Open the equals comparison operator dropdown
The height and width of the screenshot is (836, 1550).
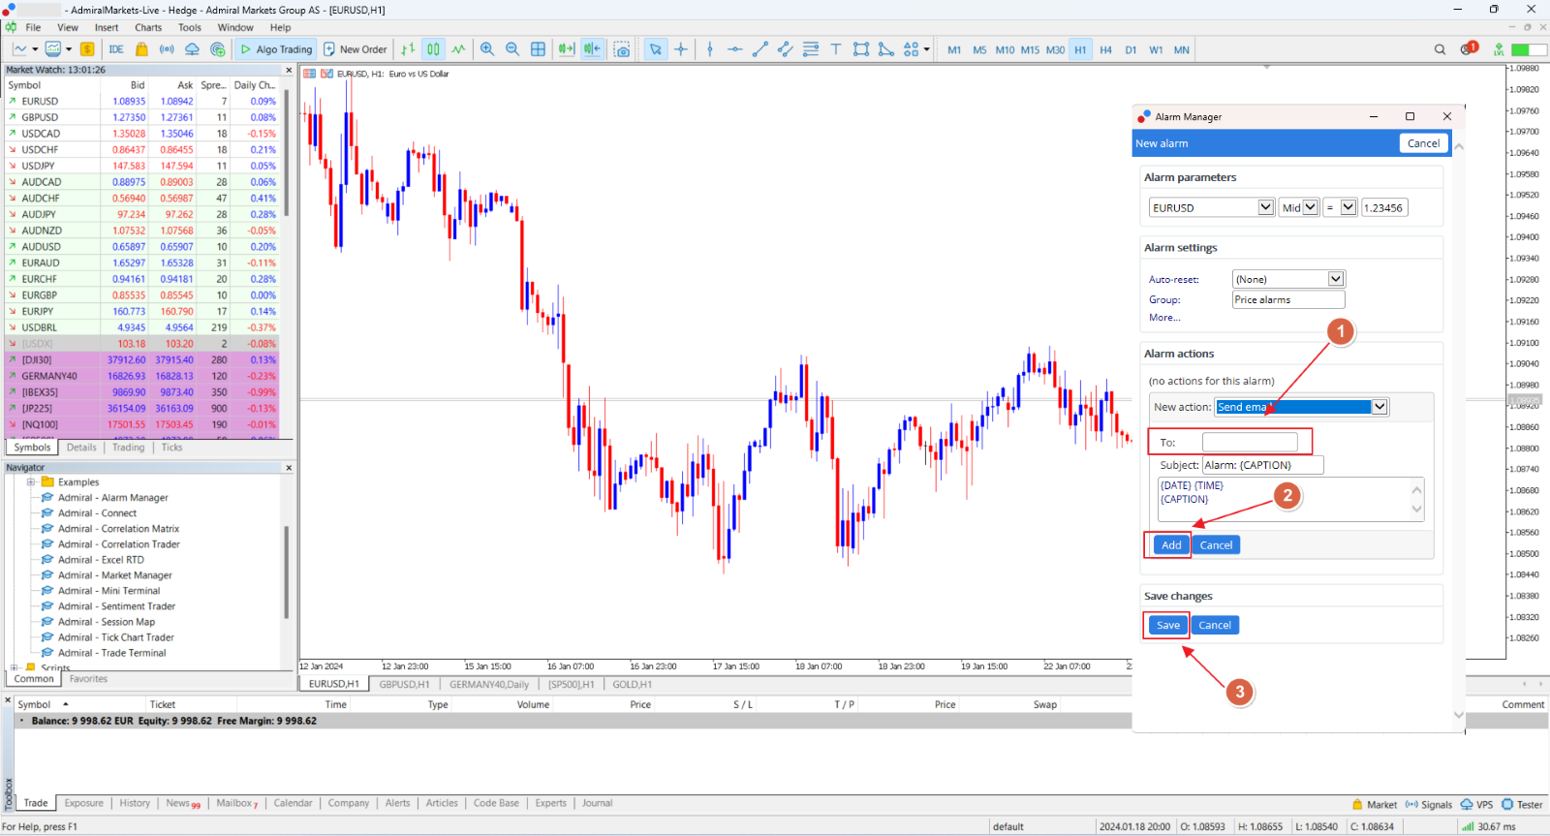tap(1340, 207)
